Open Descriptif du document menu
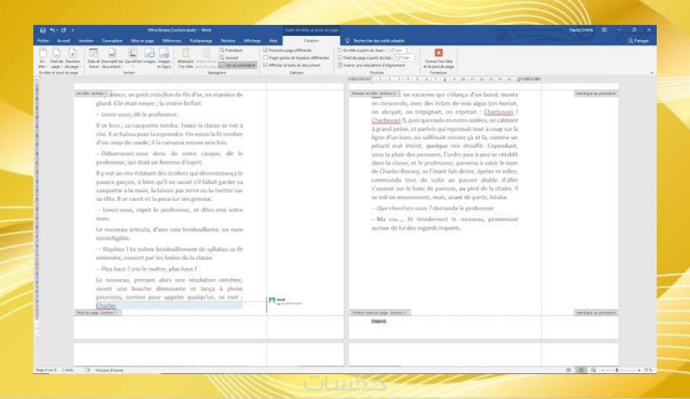690x399 pixels. [113, 57]
